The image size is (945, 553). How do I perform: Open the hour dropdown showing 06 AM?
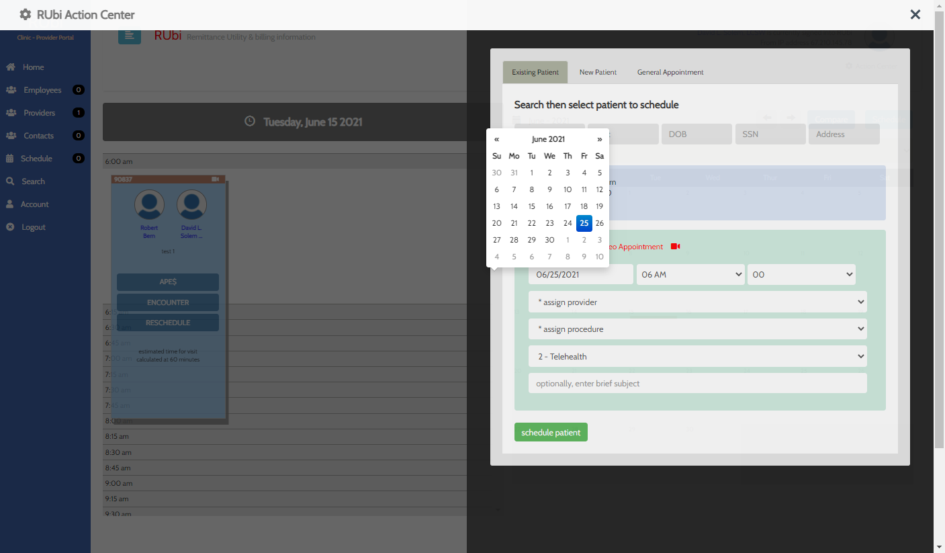(690, 274)
